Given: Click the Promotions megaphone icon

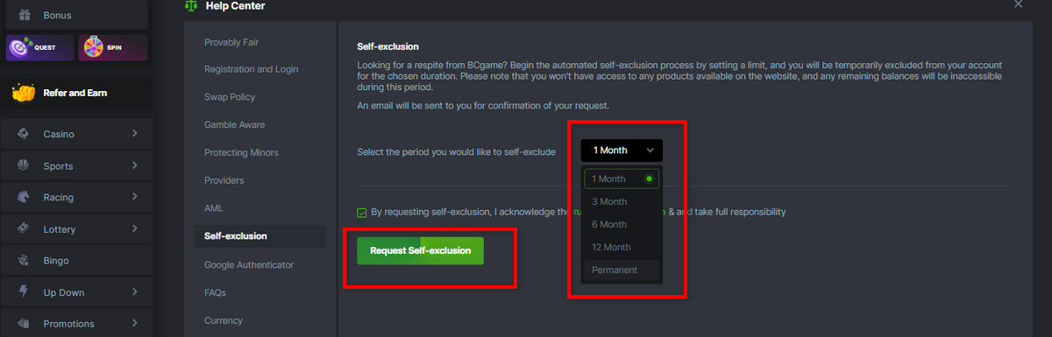Looking at the screenshot, I should click(x=25, y=323).
